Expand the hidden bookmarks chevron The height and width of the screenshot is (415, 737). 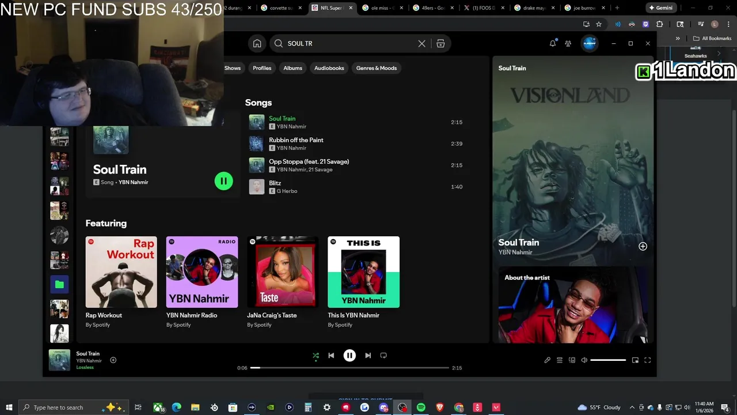coord(678,38)
